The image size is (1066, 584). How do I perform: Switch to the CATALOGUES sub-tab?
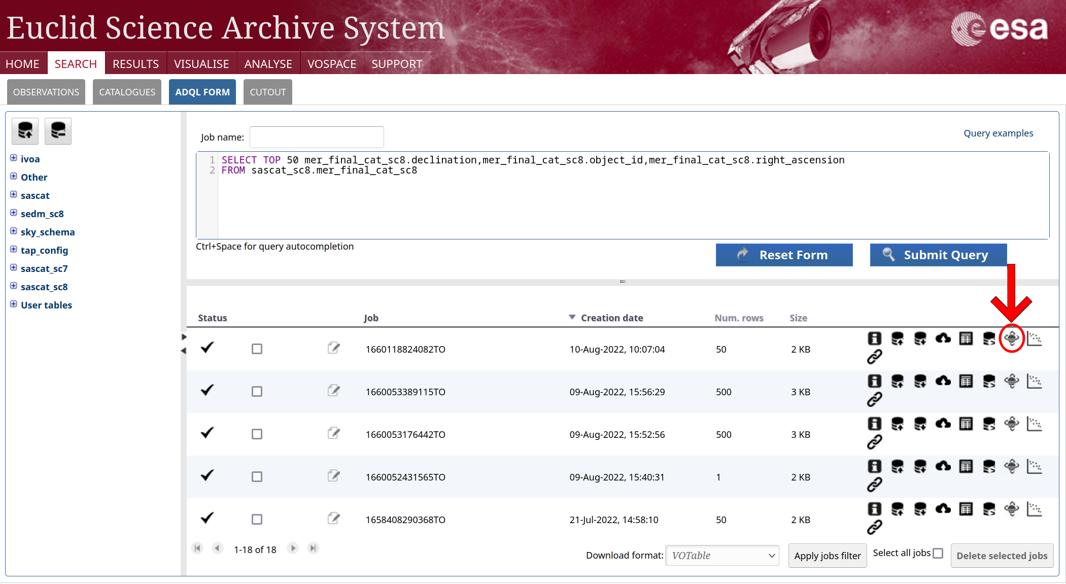[127, 92]
